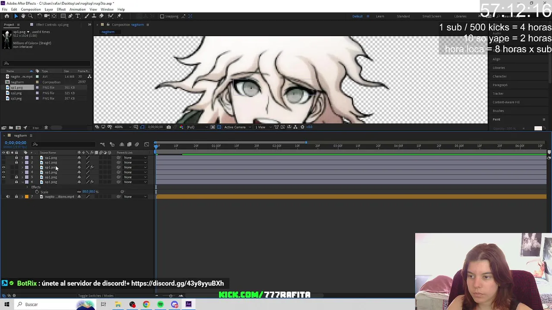Open the composition mini-flowchart in timeline
Screen dimensions: 552x310
pyautogui.click(x=102, y=145)
